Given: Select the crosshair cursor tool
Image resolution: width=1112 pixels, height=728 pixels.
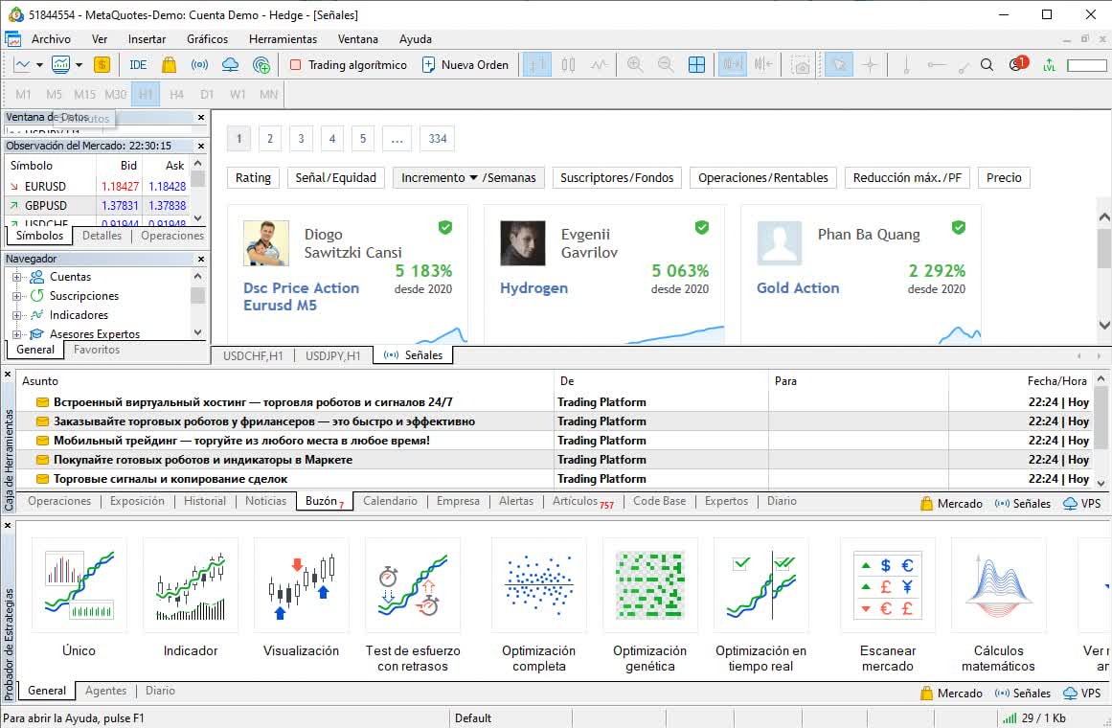Looking at the screenshot, I should click(x=870, y=64).
